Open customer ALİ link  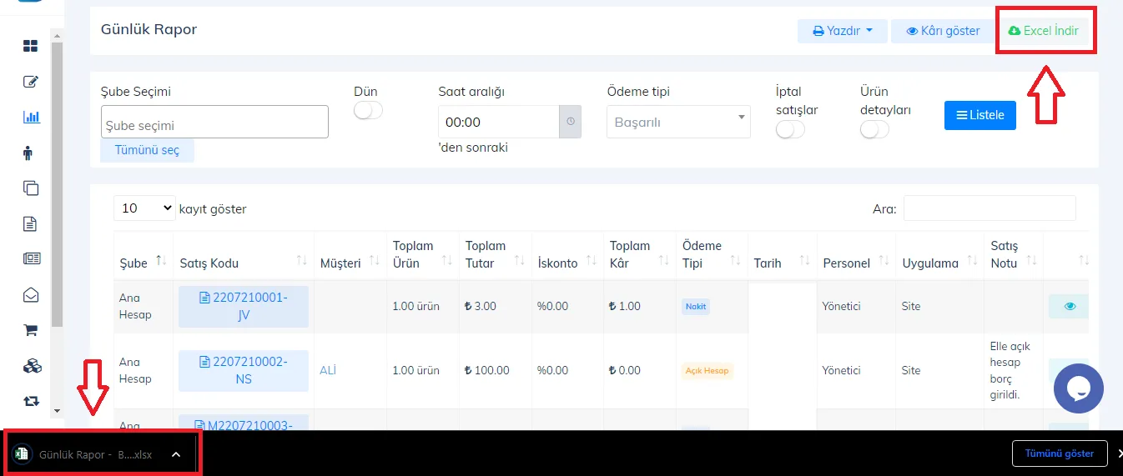click(328, 370)
